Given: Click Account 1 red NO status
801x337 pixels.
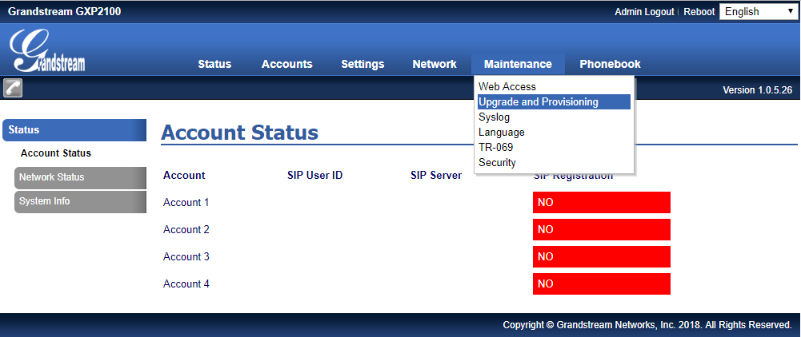Looking at the screenshot, I should coord(601,202).
